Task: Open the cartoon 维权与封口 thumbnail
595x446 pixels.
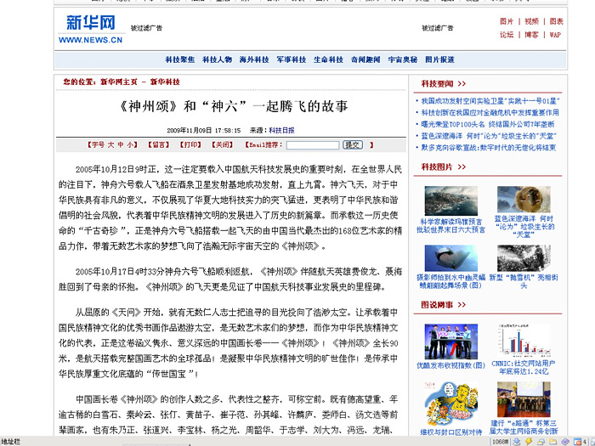Action: (x=451, y=404)
